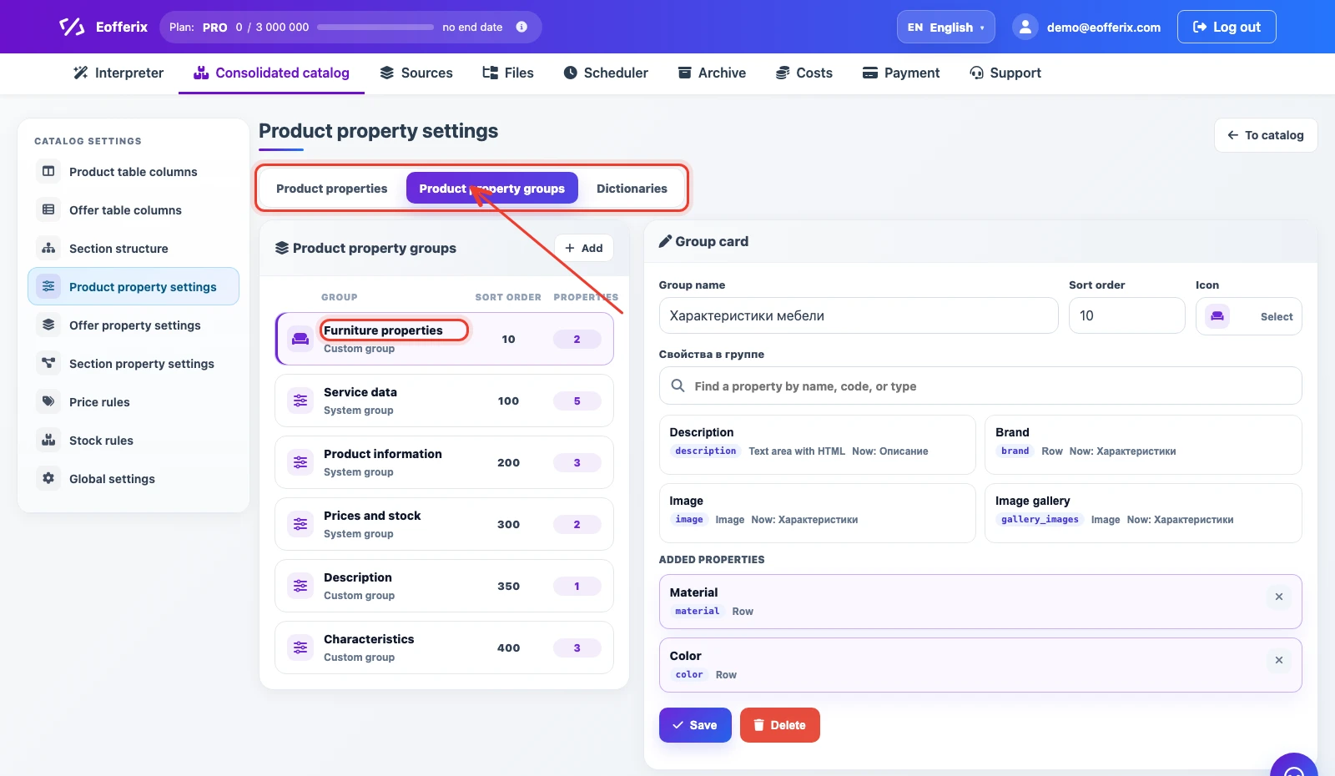1335x776 pixels.
Task: Click the user avatar icon
Action: click(1025, 27)
